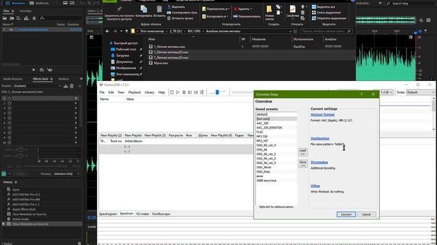Screen dimensions: 437x245
Task: Click the foobar2000 Random playback icon
Action: coord(202,93)
